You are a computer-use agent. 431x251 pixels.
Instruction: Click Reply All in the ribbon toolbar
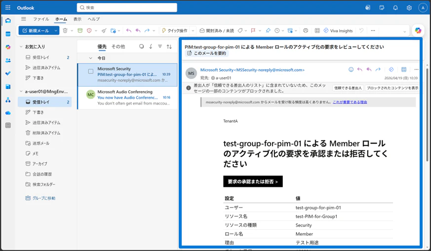pyautogui.click(x=138, y=31)
